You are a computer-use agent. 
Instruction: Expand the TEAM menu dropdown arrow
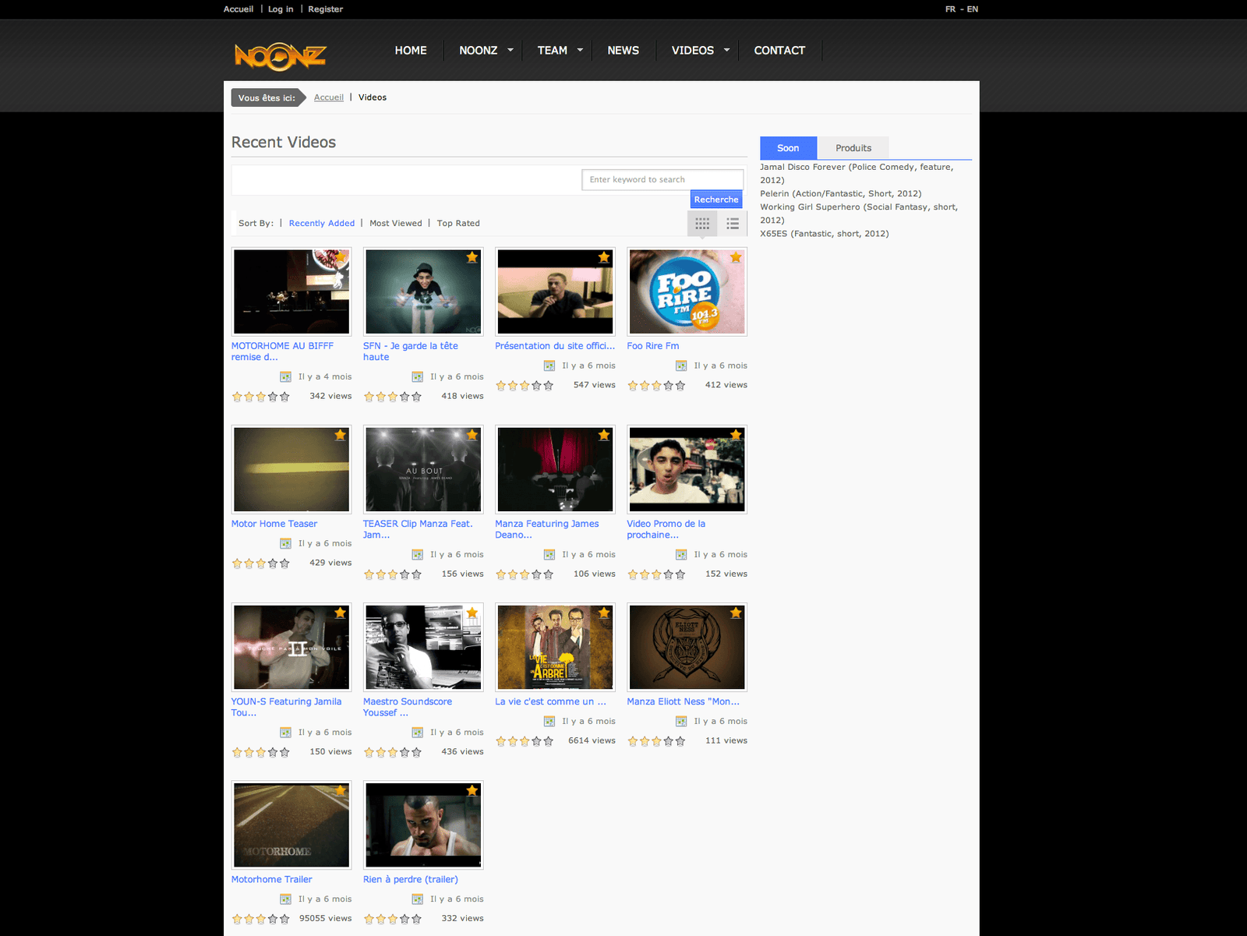pos(580,50)
